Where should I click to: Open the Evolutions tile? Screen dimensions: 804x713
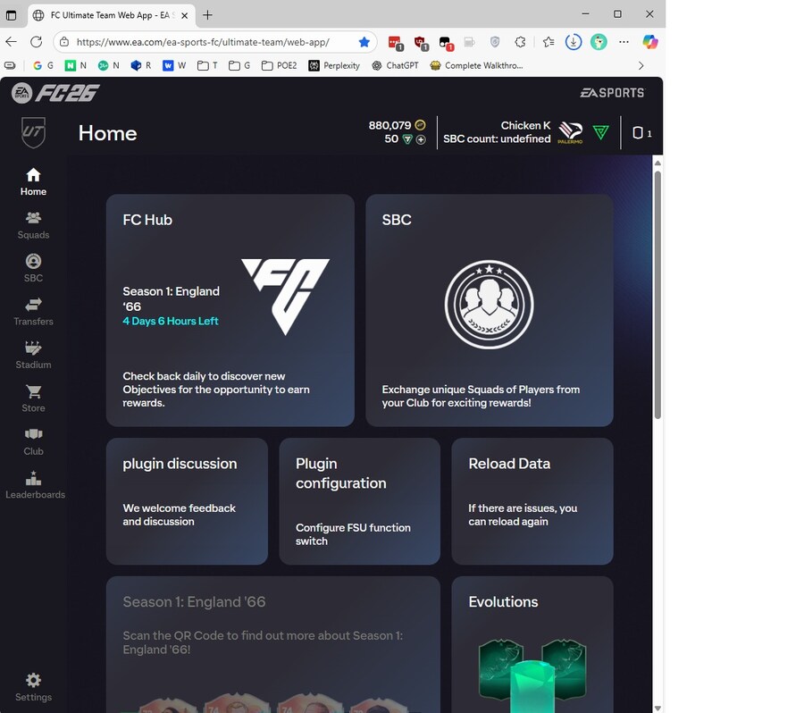pos(532,643)
